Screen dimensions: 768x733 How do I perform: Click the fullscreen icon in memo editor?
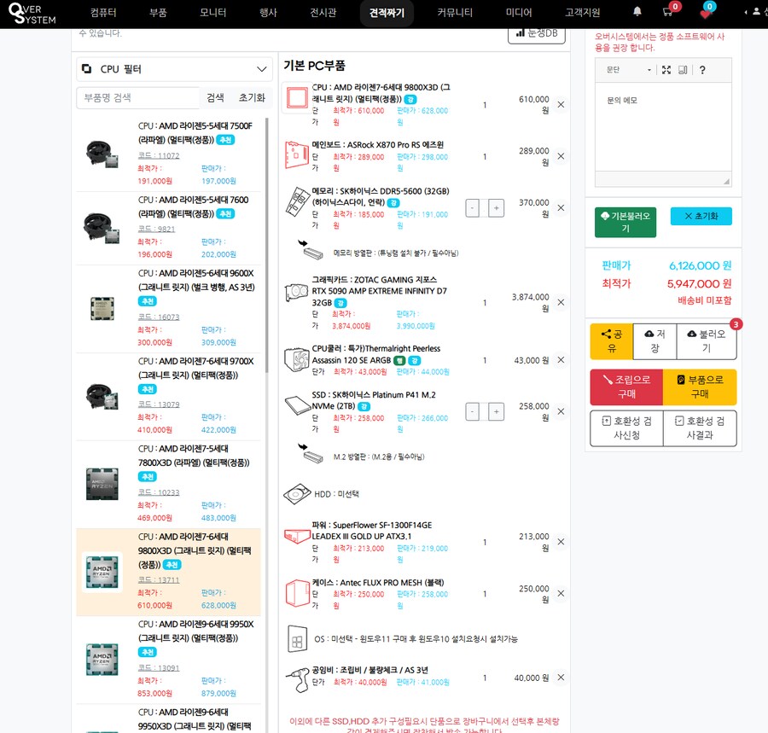666,70
